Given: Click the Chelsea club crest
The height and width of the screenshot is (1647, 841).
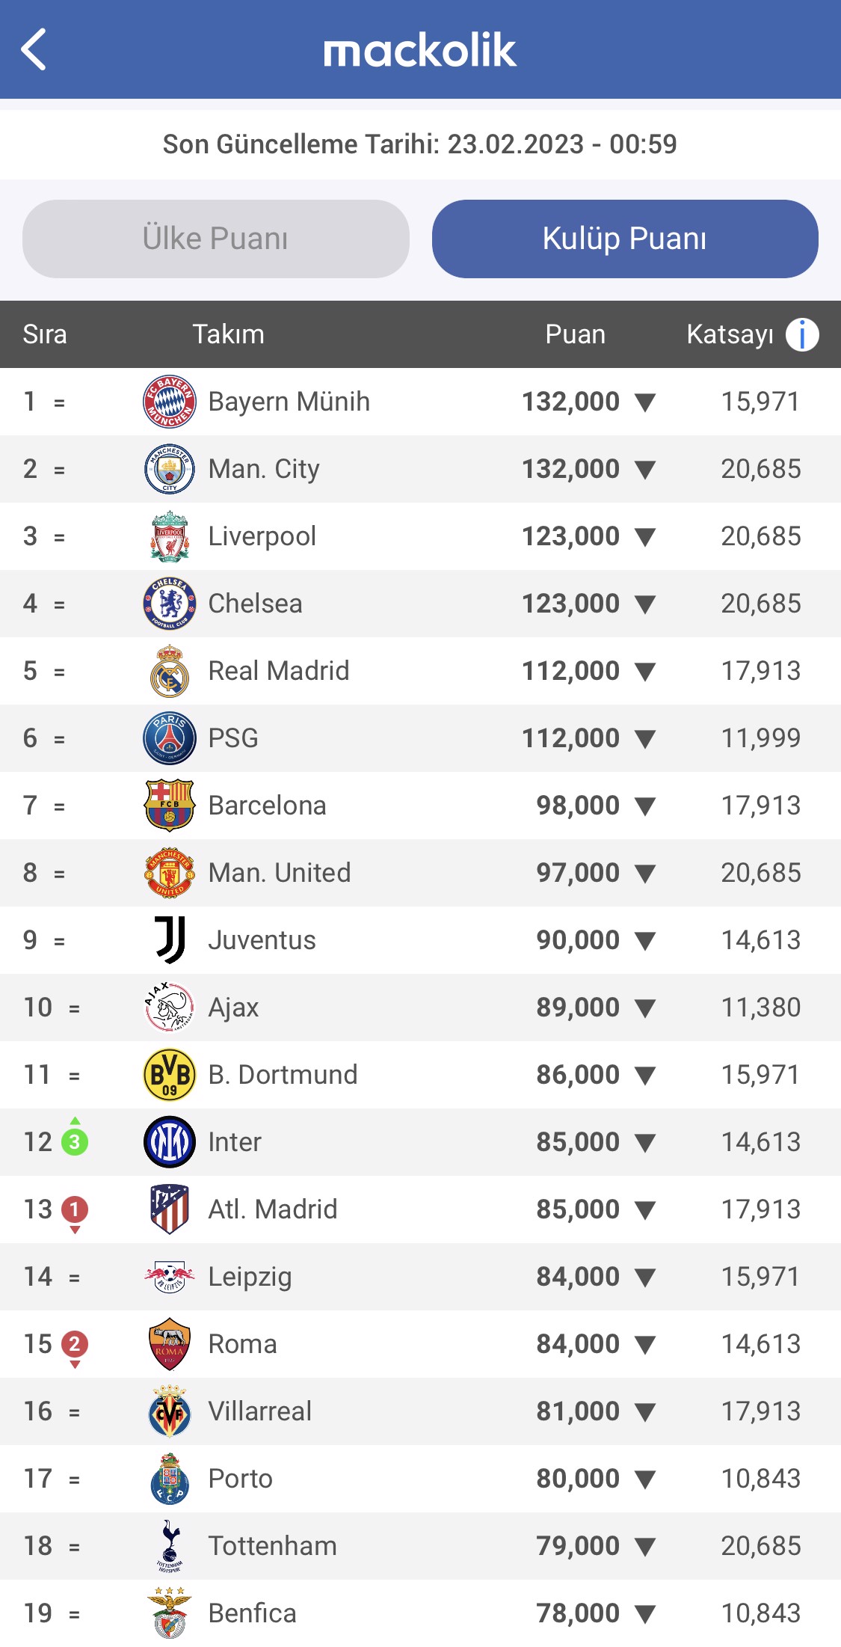Looking at the screenshot, I should (169, 603).
